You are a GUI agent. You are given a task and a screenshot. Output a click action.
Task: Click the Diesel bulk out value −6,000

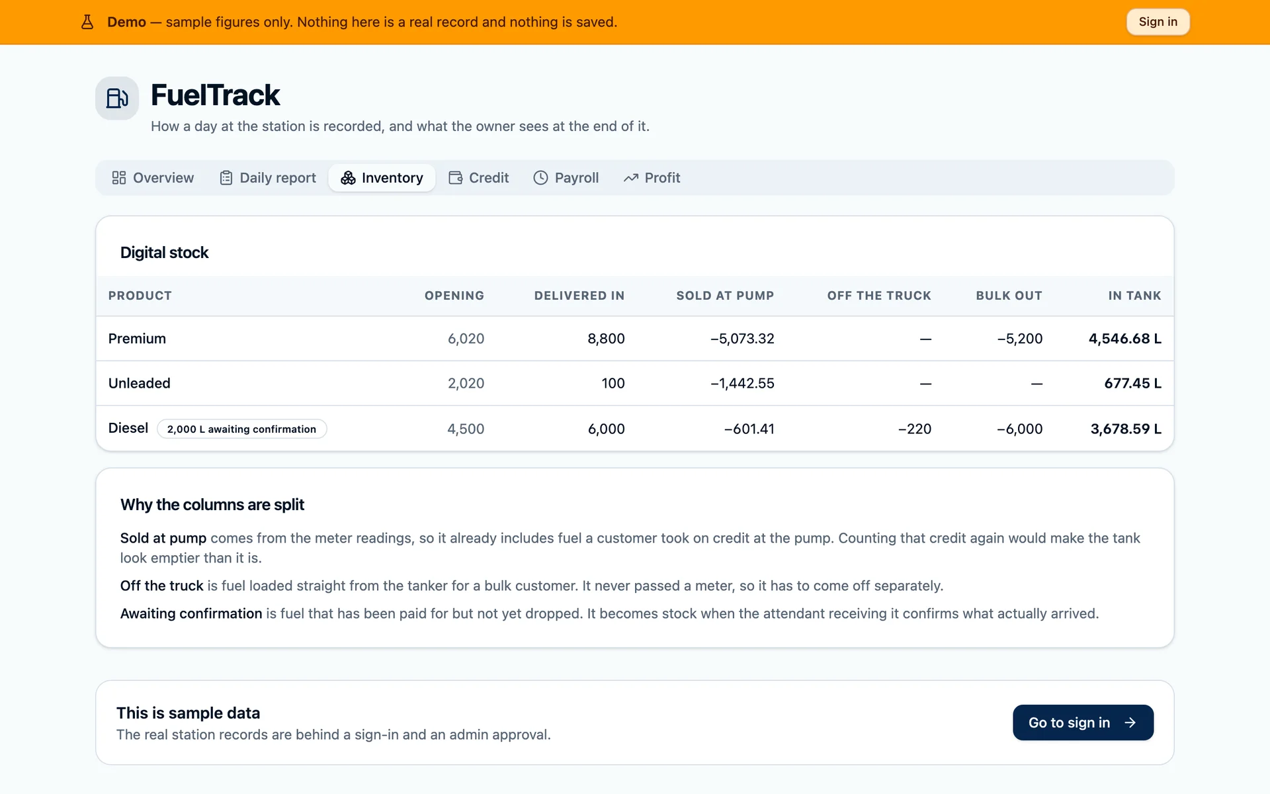click(x=1020, y=429)
